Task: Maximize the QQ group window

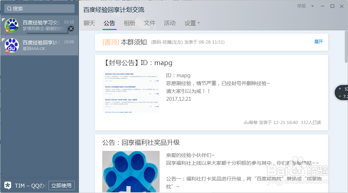Action: tap(332, 6)
